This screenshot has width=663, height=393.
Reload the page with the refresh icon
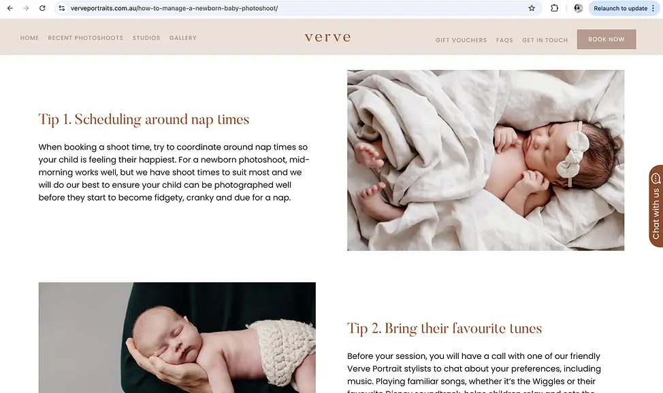tap(42, 8)
